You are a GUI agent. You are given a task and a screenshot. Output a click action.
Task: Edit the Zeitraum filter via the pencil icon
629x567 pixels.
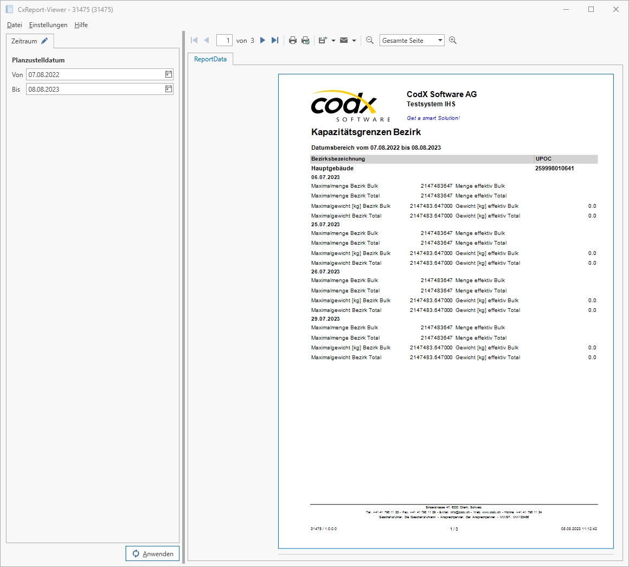44,40
